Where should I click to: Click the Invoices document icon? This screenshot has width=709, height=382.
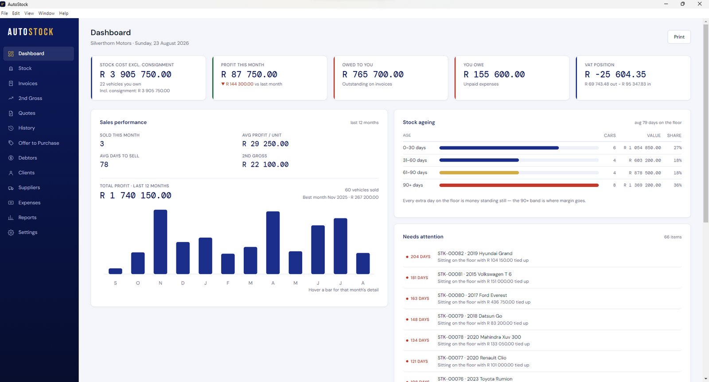[x=11, y=83]
